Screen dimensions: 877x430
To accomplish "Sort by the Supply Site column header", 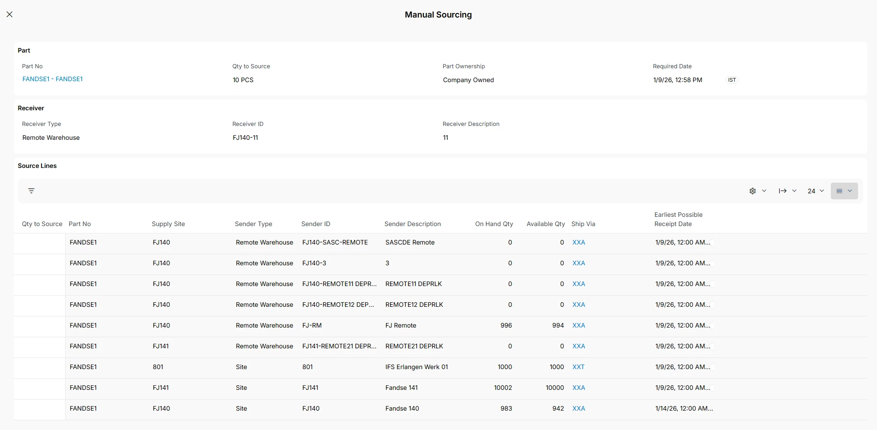I will coord(168,224).
